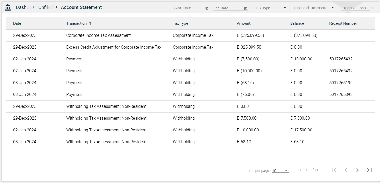Viewport: 380px width, 183px height.
Task: Go to the previous page arrow
Action: (346, 170)
